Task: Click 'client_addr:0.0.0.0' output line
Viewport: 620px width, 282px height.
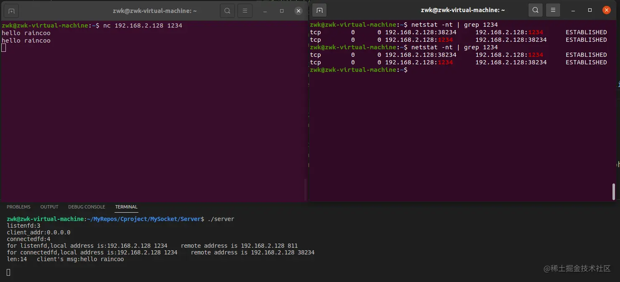Action: click(38, 232)
